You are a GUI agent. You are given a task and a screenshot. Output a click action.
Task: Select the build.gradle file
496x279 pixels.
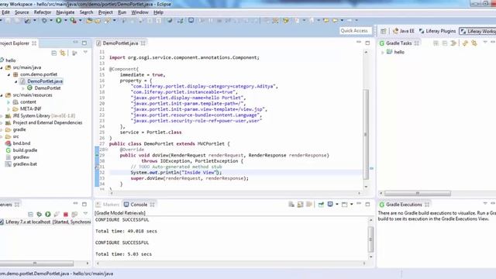point(25,150)
